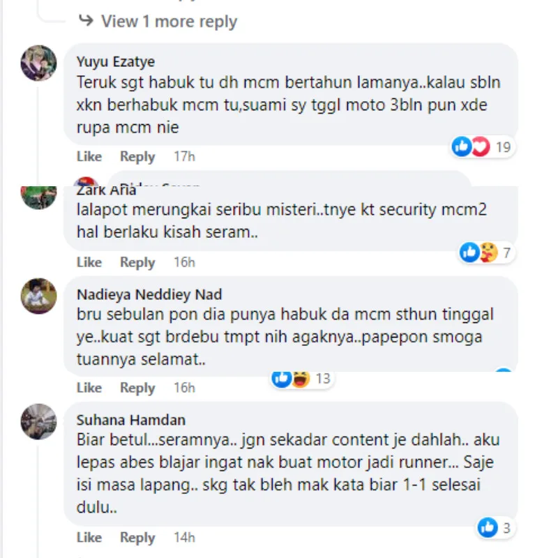Click Yuyu Ezatye's name link
Viewport: 558px width, 558px height.
pyautogui.click(x=116, y=61)
